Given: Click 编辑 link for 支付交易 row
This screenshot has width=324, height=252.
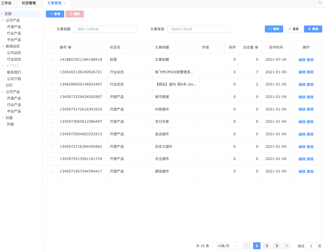Looking at the screenshot, I should pyautogui.click(x=302, y=122).
